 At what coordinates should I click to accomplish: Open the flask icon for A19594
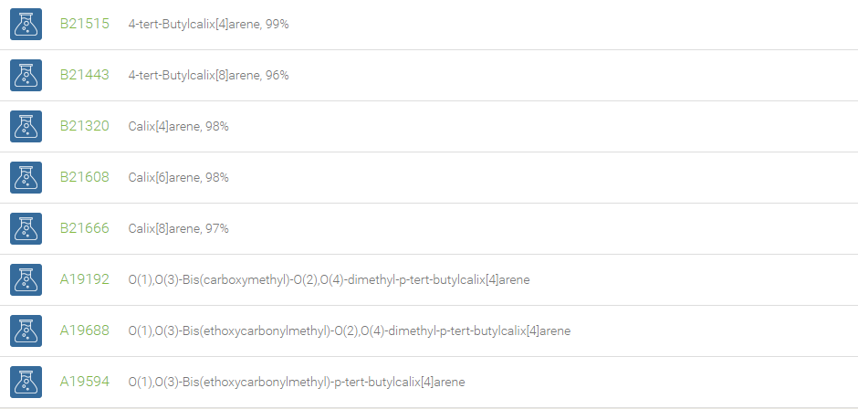click(x=26, y=382)
